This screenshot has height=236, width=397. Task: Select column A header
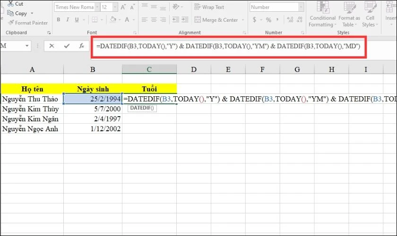[x=32, y=69]
